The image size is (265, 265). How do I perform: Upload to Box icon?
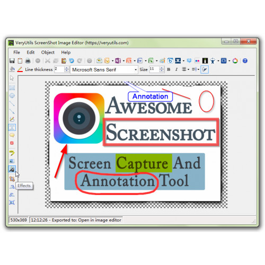coord(170,61)
